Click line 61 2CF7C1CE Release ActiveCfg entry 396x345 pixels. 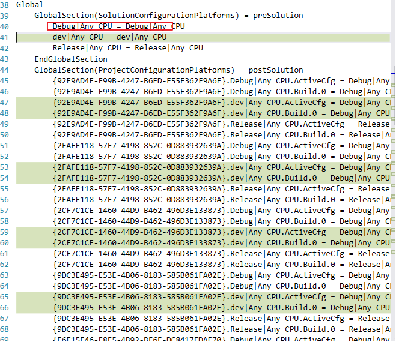[222, 254]
